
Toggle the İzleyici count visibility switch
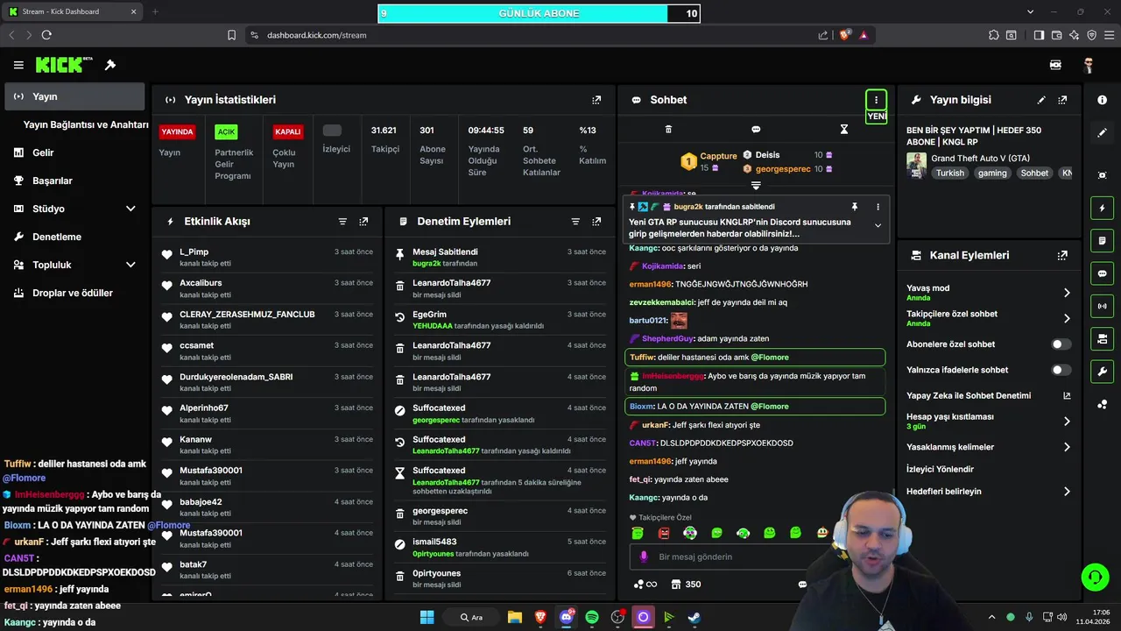(x=332, y=131)
